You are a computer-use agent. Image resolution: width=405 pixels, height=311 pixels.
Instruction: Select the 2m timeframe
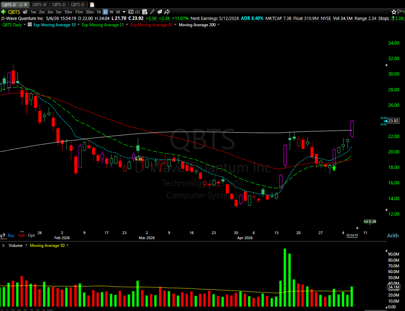click(x=42, y=12)
